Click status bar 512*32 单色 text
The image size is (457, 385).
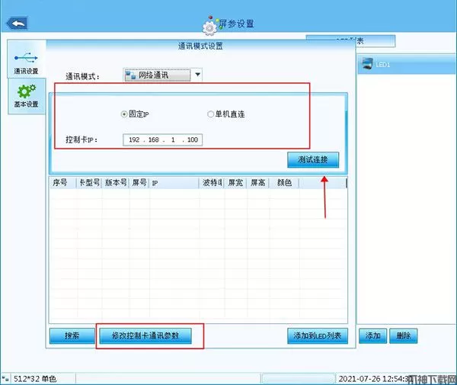[35, 379]
